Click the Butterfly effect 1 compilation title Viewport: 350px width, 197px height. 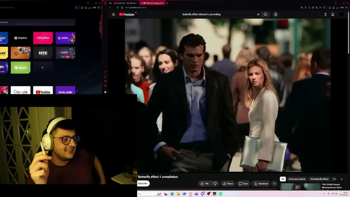[x=158, y=177]
